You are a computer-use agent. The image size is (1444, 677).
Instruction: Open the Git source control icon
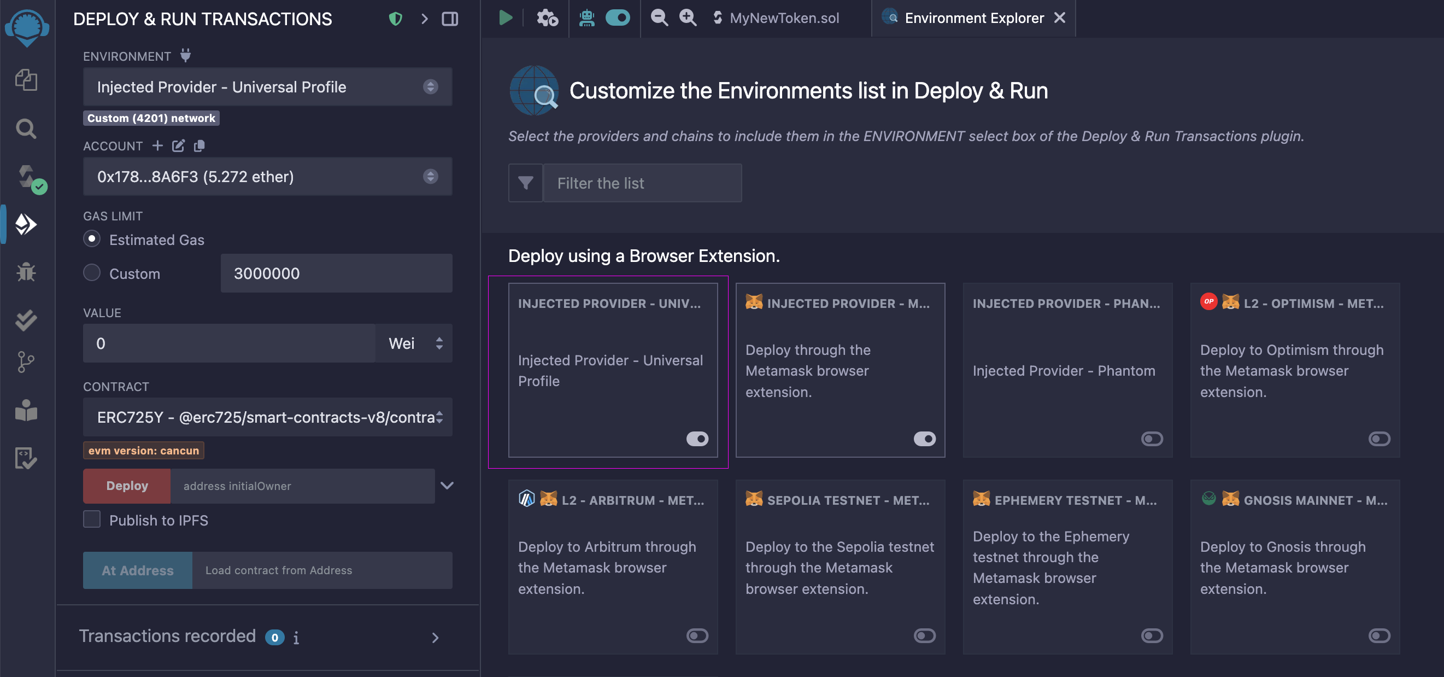26,362
